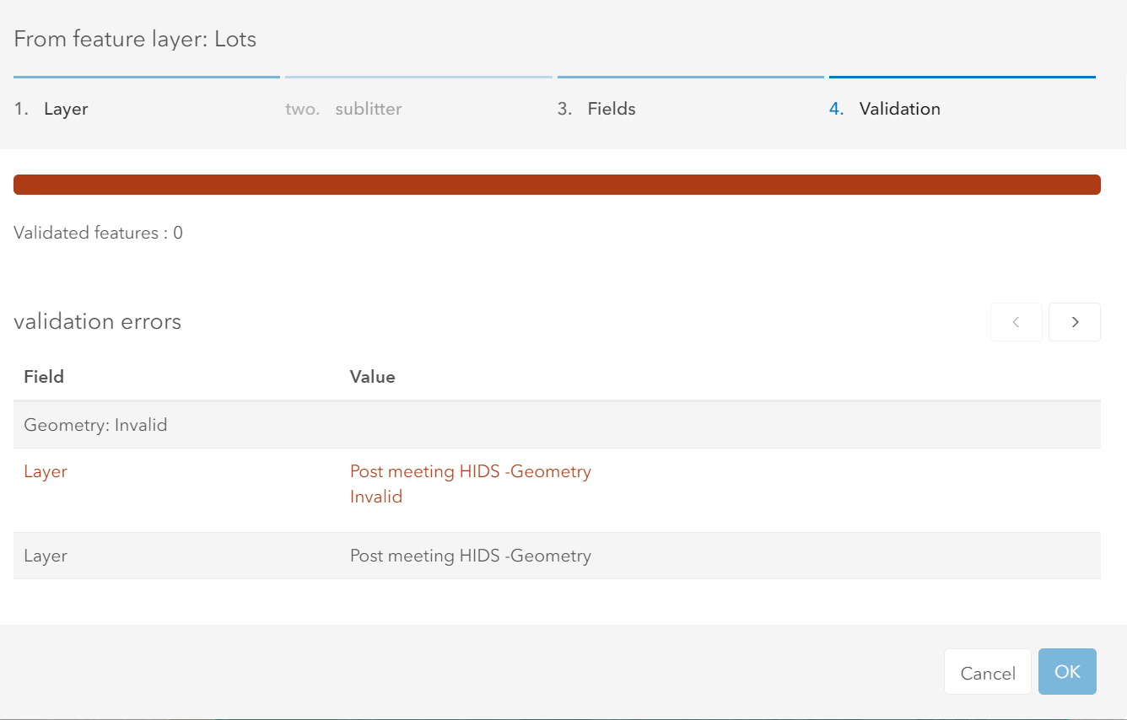
Task: Select the Geometry: Invalid row
Action: tap(95, 425)
